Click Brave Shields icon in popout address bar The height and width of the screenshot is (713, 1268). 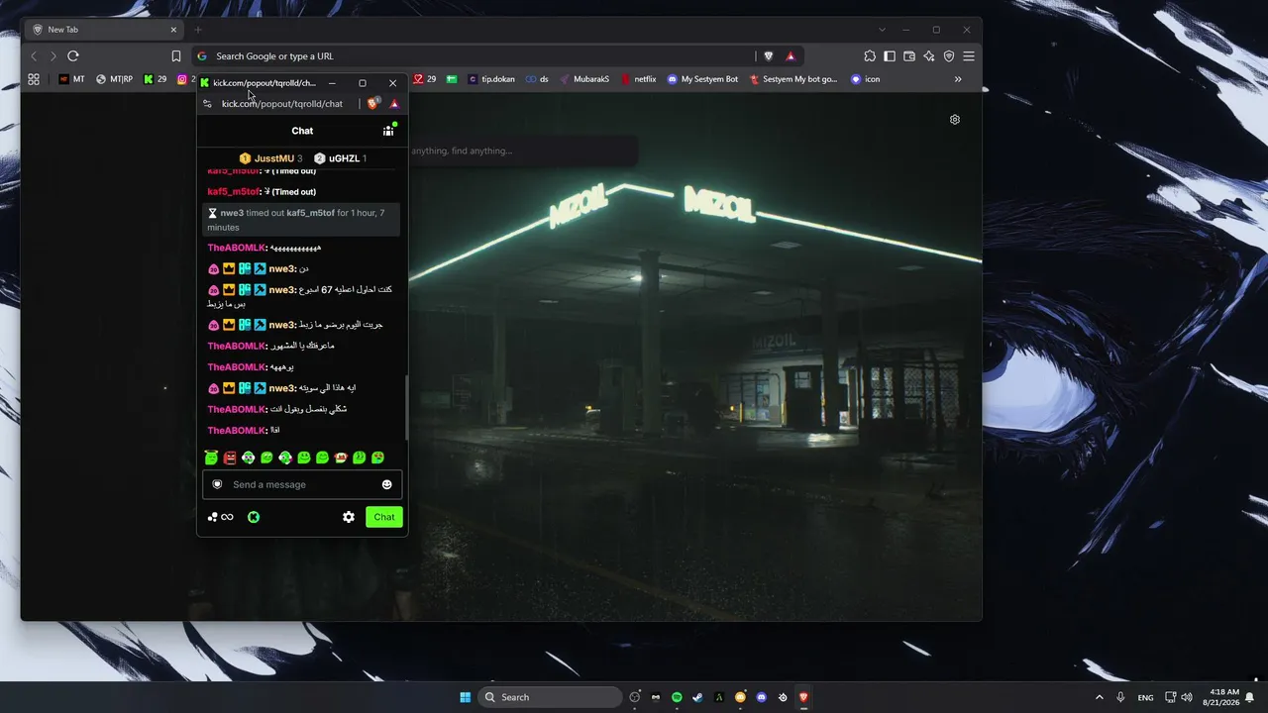[x=373, y=103]
